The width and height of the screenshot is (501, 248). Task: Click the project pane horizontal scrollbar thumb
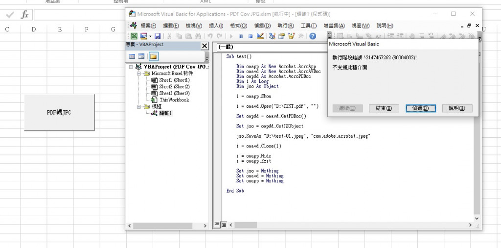pos(162,225)
